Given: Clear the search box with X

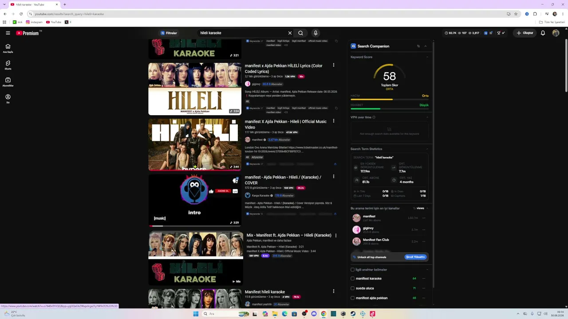Looking at the screenshot, I should click(290, 33).
